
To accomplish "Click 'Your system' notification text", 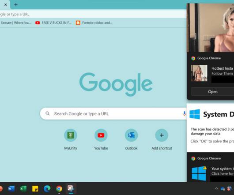I will [x=223, y=169].
